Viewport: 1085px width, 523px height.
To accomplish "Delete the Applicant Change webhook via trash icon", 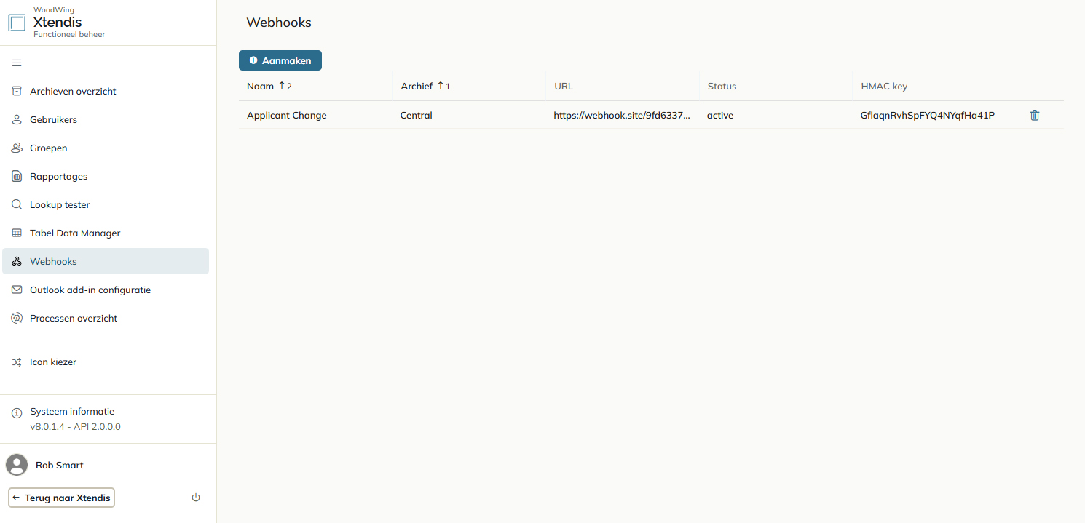I will (1035, 115).
